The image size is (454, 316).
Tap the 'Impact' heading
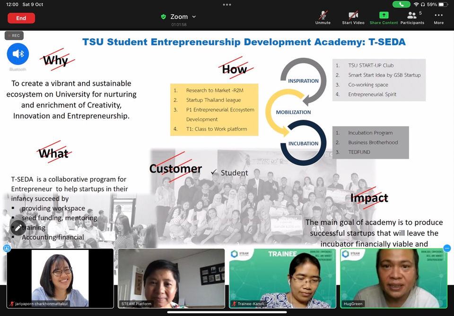(x=369, y=198)
